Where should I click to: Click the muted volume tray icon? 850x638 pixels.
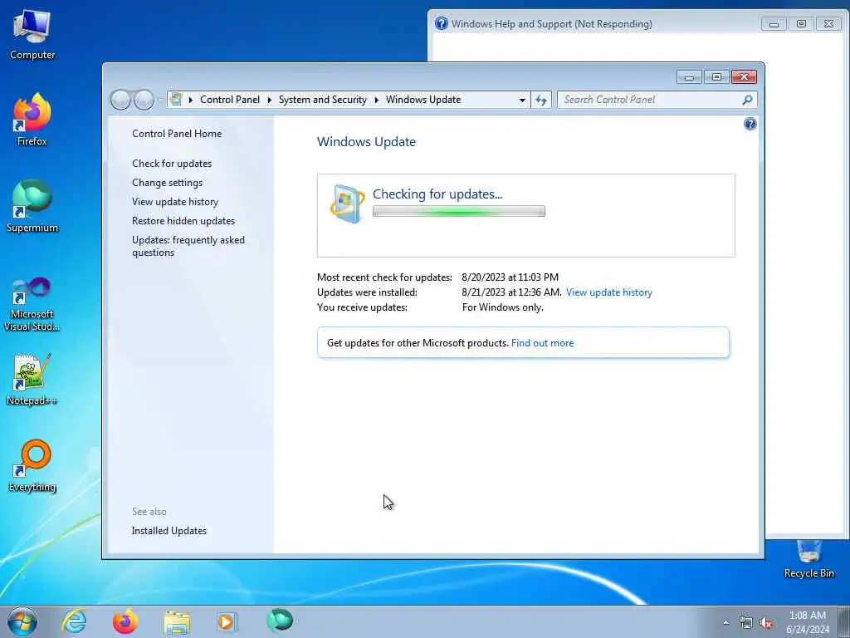click(766, 623)
